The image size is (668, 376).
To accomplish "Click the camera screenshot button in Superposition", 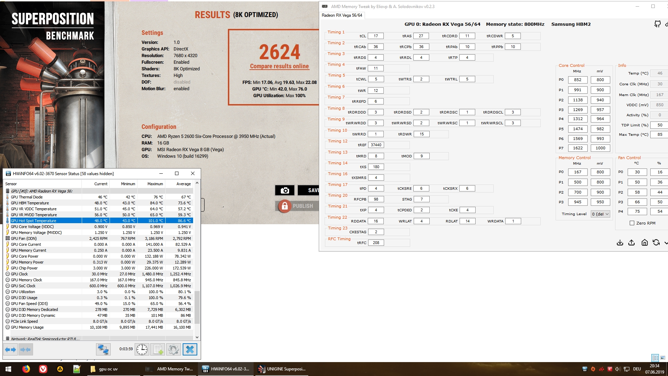I will coord(285,190).
